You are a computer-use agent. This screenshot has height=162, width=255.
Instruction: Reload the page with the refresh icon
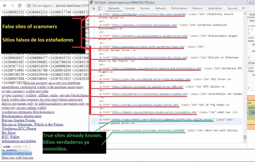(20, 5)
